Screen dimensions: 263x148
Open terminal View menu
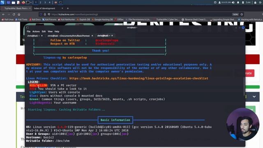coord(50,31)
